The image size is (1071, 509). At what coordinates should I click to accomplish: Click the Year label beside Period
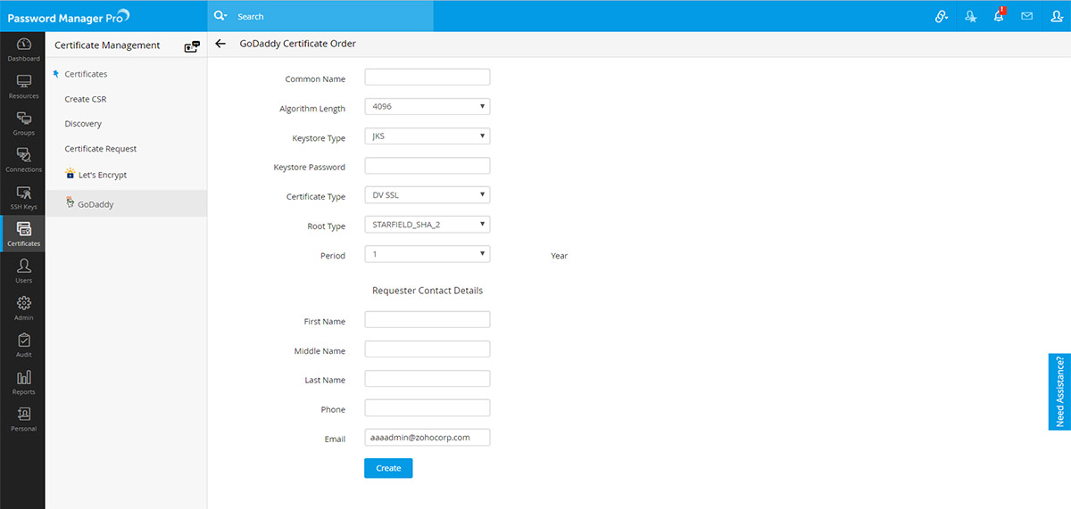560,256
